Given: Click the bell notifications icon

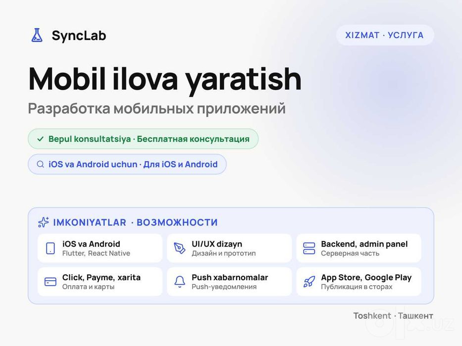Looking at the screenshot, I should point(180,282).
